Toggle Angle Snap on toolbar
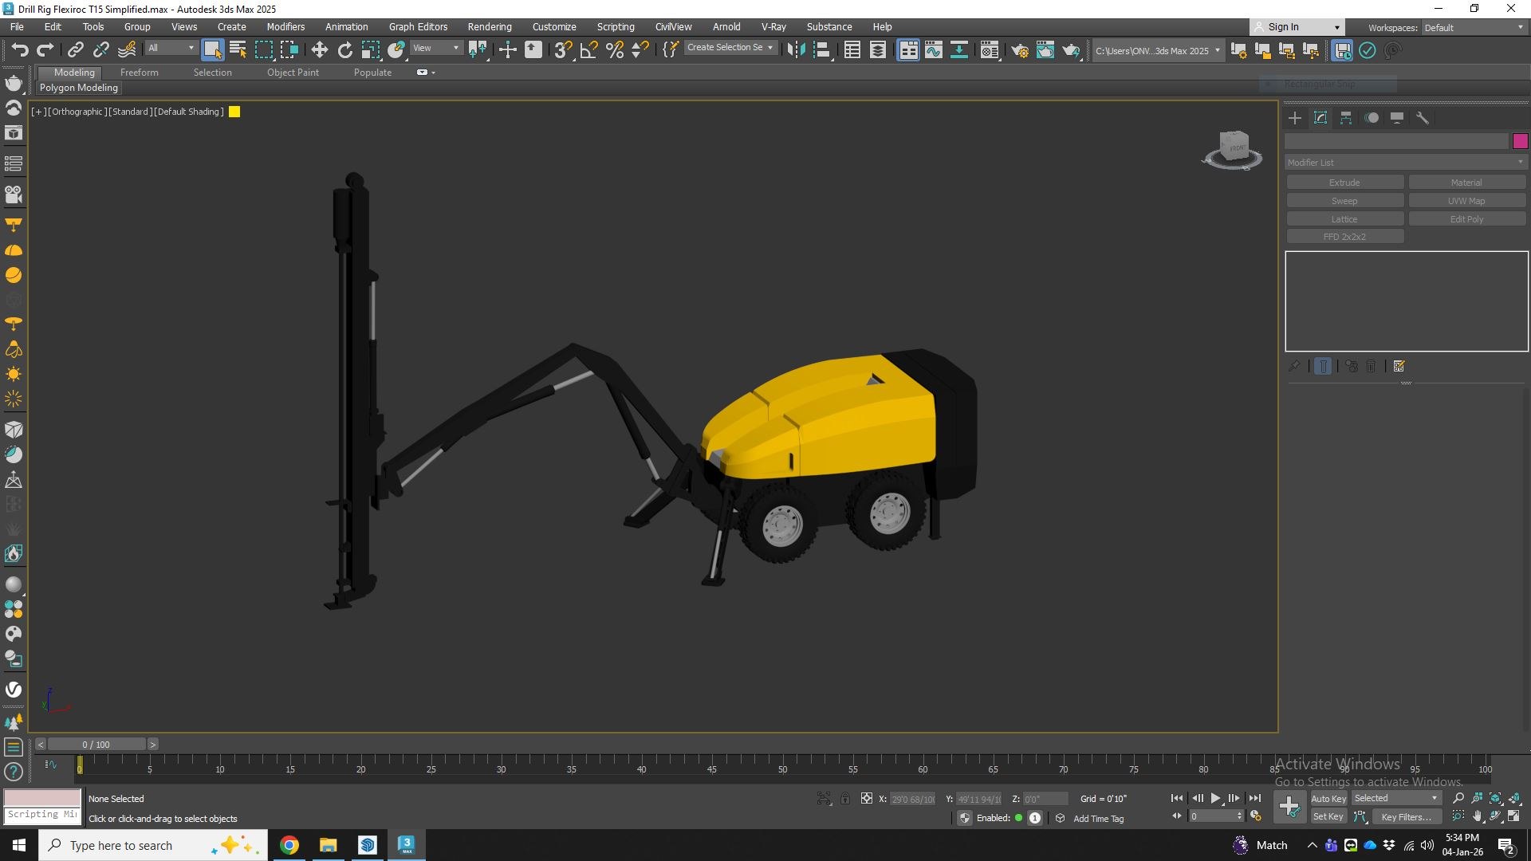Screen dimensions: 1531x861 [x=588, y=50]
